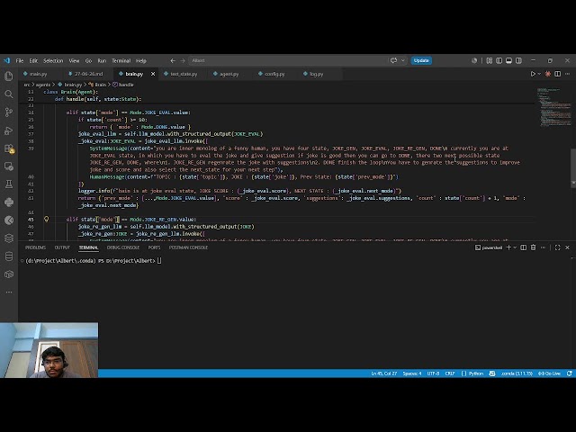Go forward in navigation history

[183, 60]
